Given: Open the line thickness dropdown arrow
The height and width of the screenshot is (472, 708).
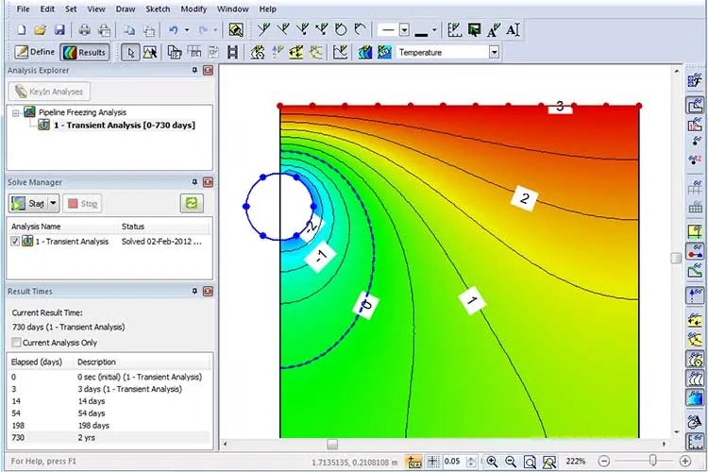Looking at the screenshot, I should [434, 30].
